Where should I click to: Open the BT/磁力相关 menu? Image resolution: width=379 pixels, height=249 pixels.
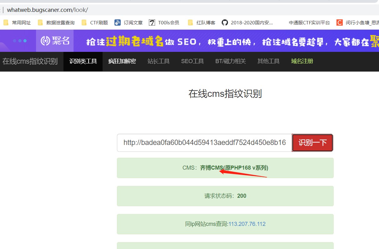coord(230,61)
